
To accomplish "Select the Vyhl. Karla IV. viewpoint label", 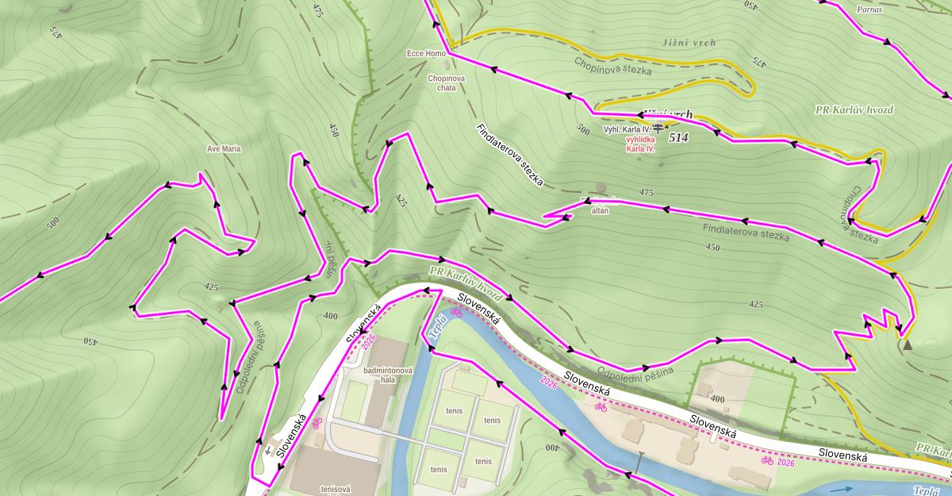I will (x=627, y=129).
